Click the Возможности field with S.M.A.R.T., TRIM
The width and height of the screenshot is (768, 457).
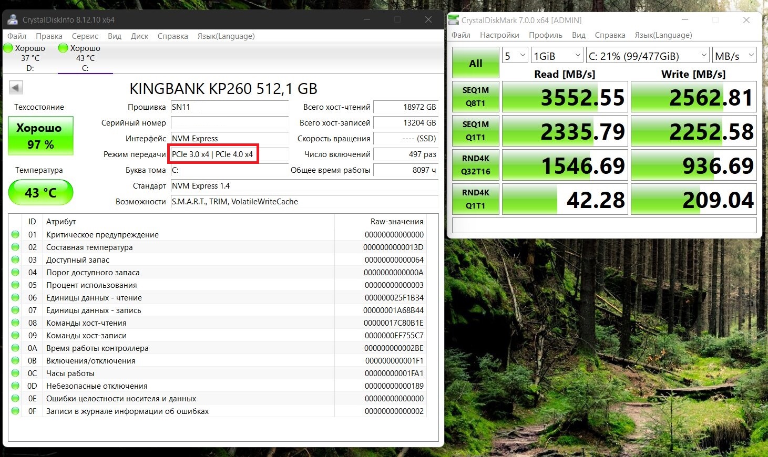tap(305, 201)
